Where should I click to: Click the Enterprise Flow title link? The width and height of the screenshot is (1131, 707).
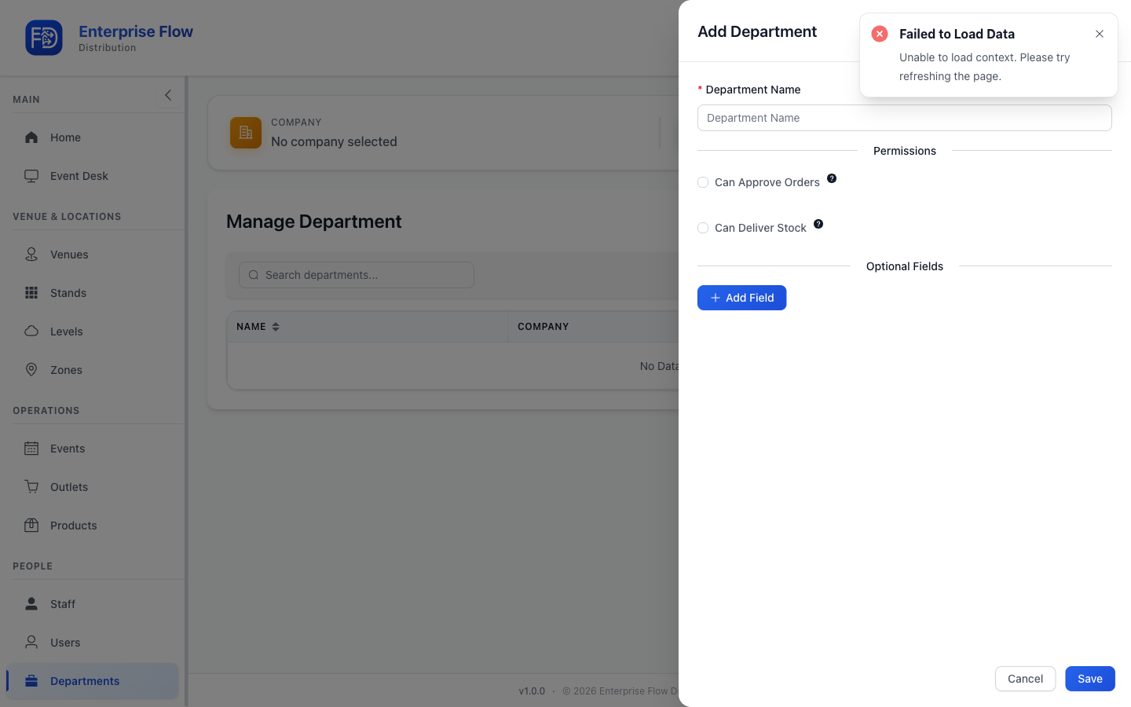pyautogui.click(x=136, y=31)
